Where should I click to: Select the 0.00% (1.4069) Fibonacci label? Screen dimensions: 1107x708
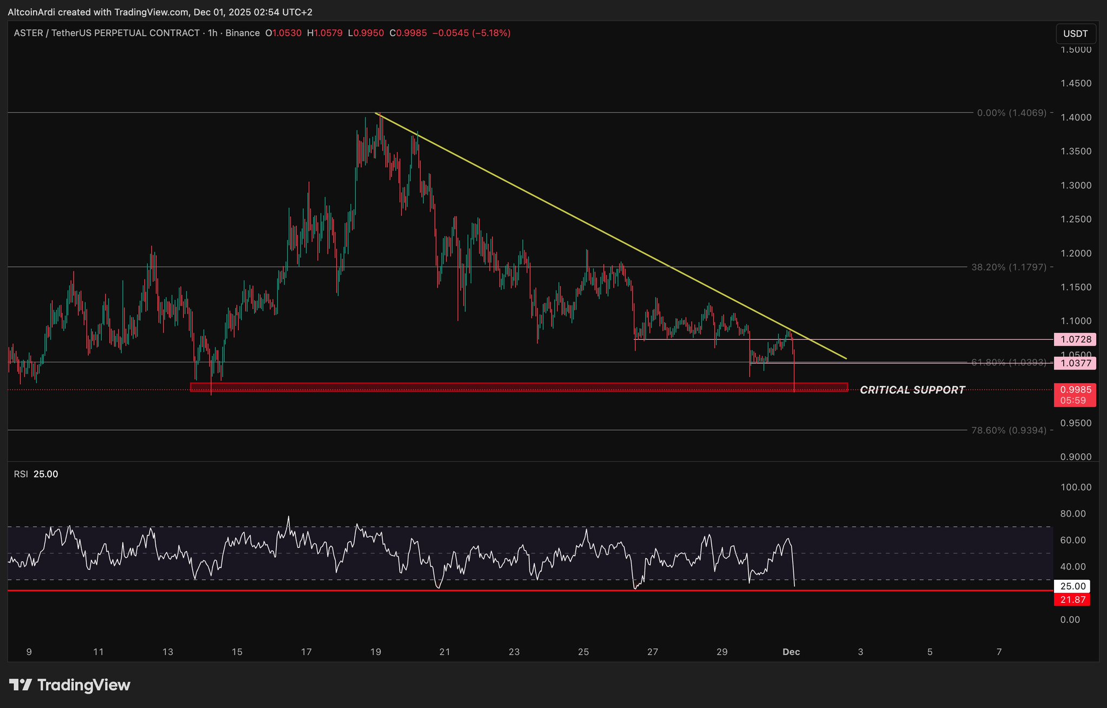[1012, 113]
